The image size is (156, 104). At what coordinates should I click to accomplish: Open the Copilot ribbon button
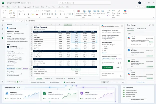coord(125,12)
